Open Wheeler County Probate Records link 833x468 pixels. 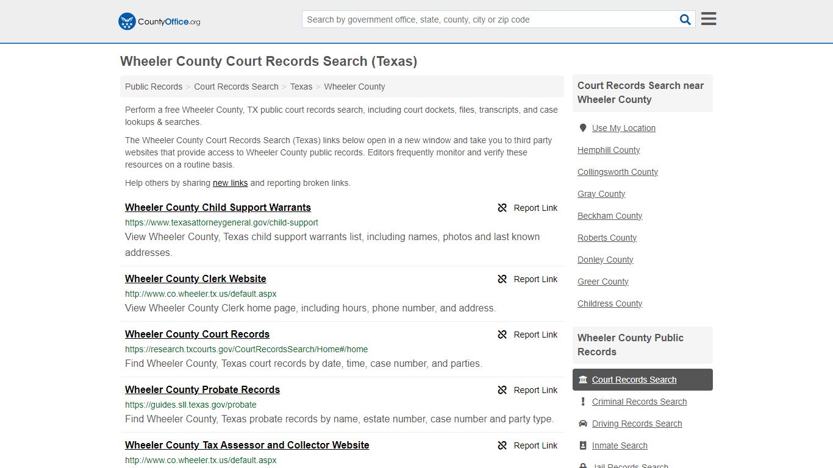pos(202,389)
